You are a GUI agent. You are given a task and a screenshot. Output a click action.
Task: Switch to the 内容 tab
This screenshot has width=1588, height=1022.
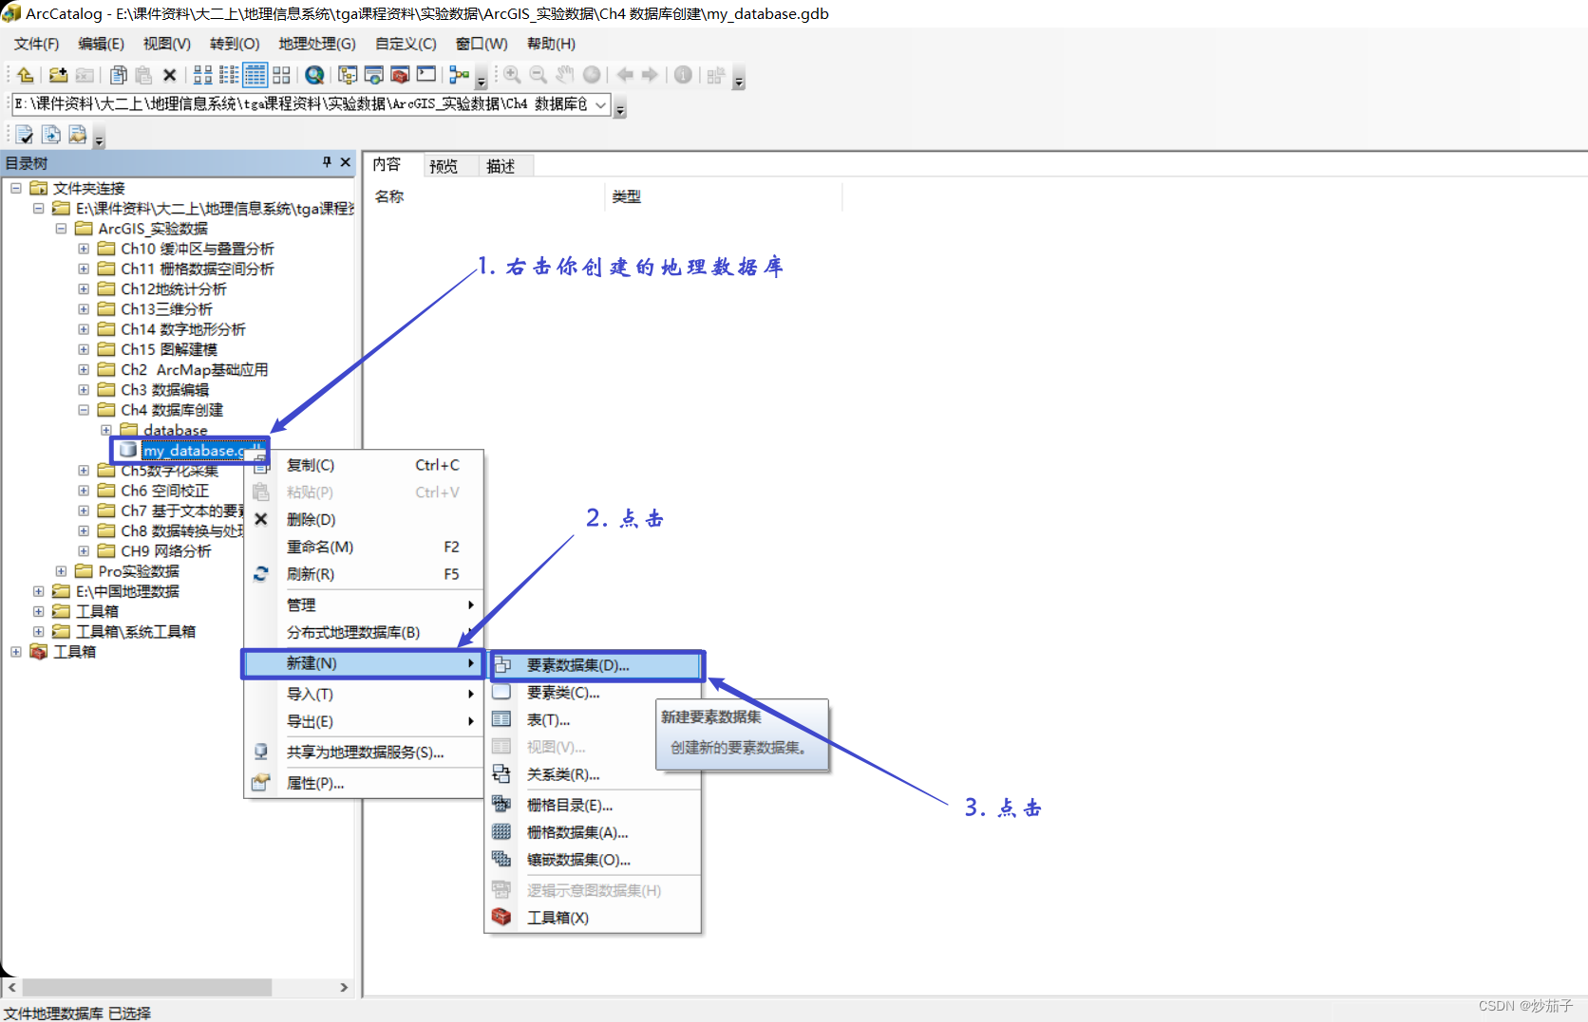pos(388,165)
